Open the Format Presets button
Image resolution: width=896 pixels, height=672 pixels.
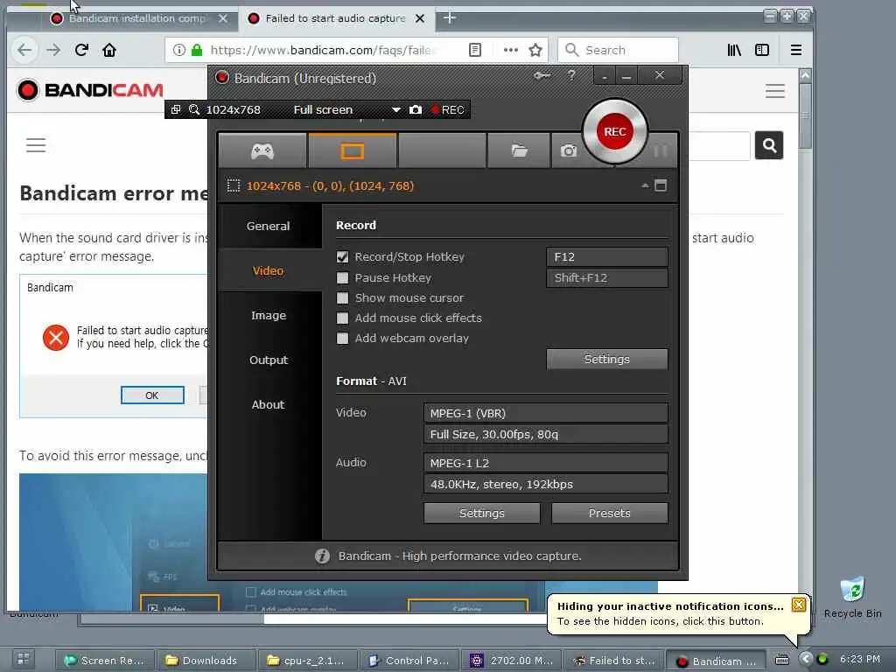click(610, 513)
